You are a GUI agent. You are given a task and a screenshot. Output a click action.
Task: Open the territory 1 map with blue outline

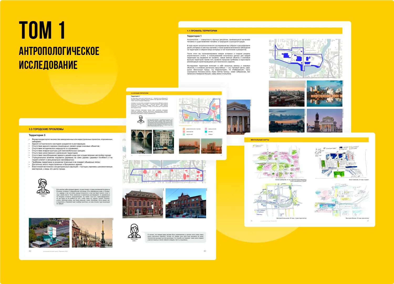pyautogui.click(x=305, y=58)
